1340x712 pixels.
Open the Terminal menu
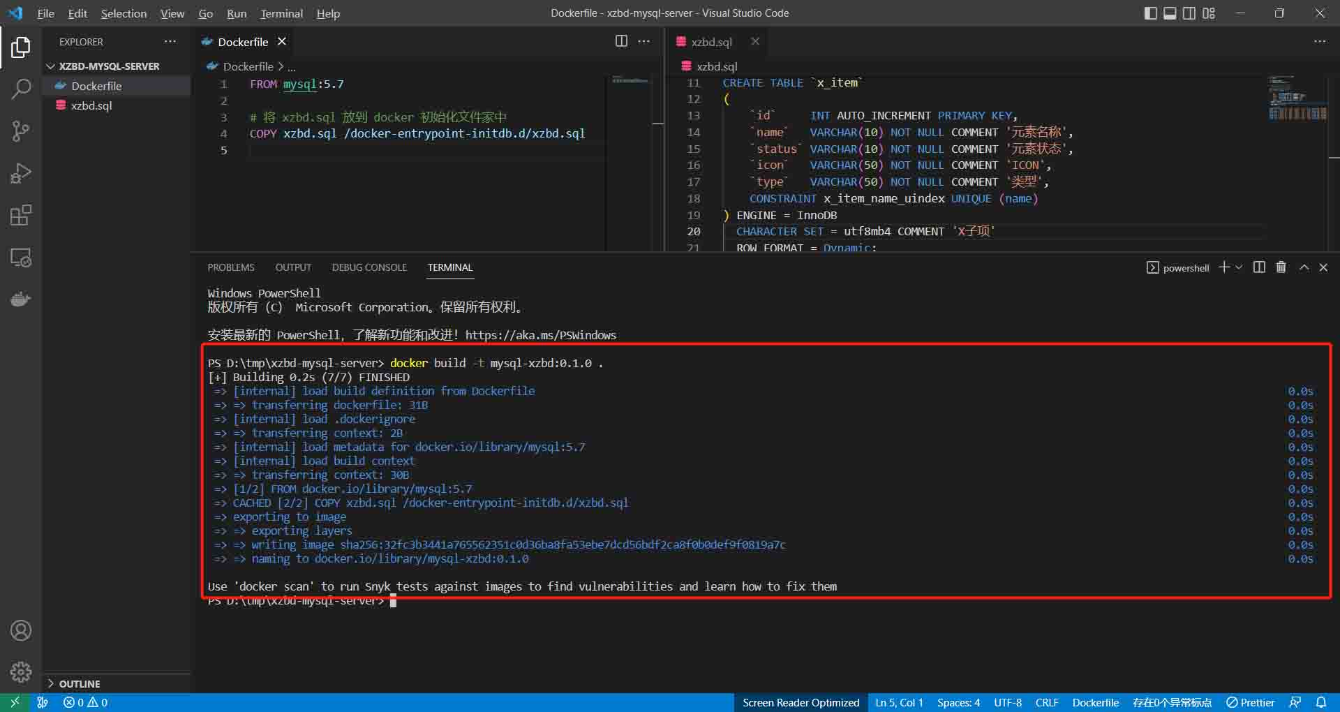(x=281, y=13)
